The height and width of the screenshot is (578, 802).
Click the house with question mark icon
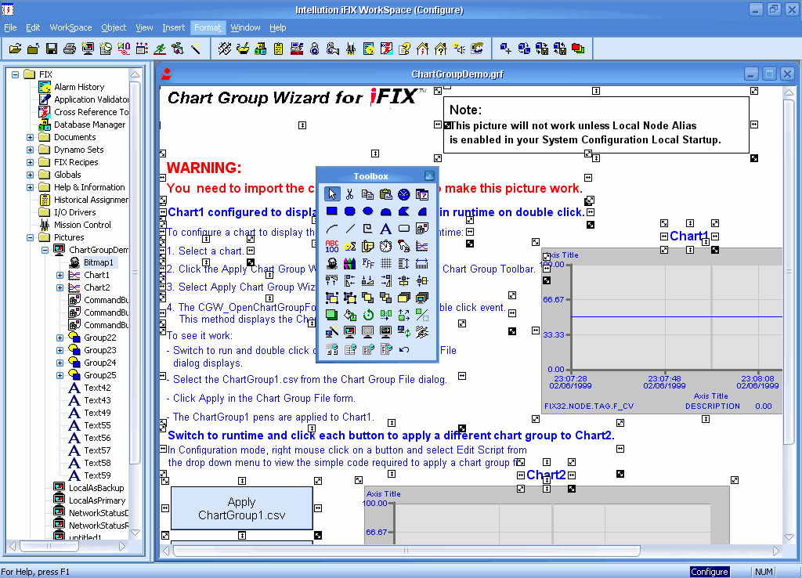point(440,49)
